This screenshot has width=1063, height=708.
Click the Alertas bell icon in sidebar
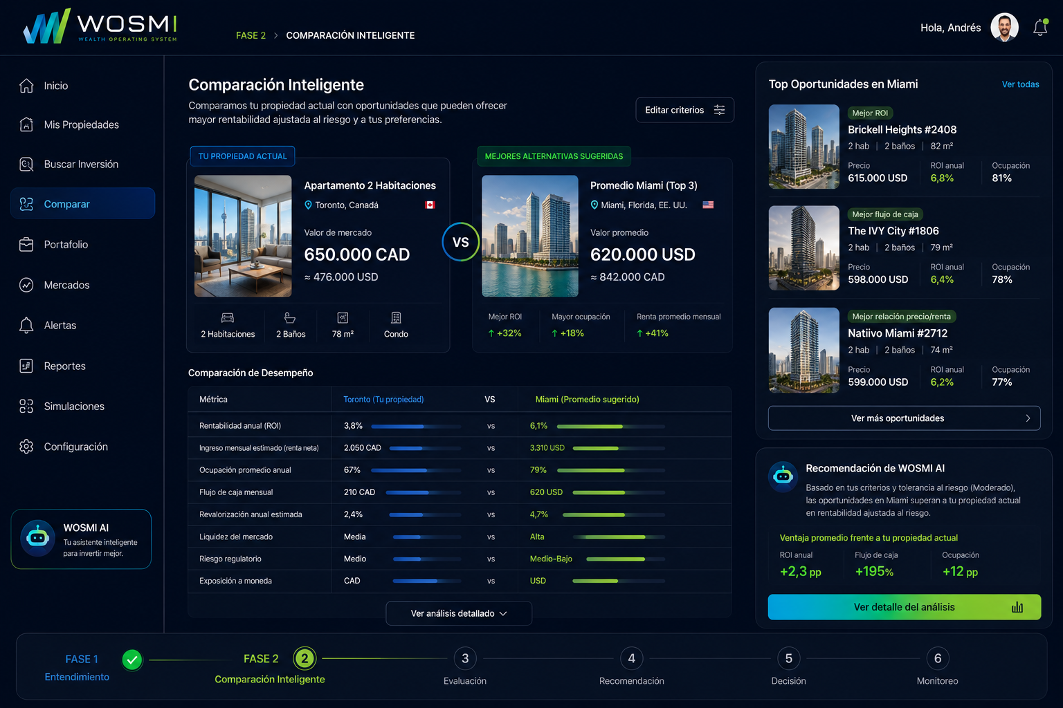click(26, 325)
